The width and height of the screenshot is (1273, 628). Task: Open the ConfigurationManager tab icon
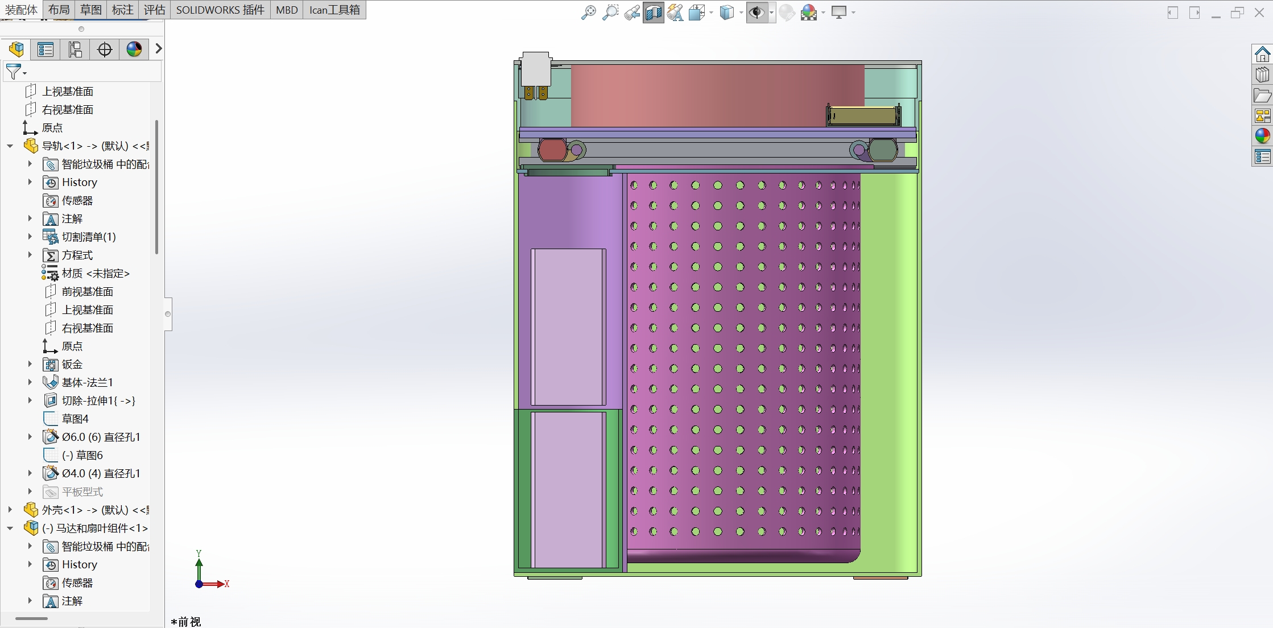click(x=75, y=49)
